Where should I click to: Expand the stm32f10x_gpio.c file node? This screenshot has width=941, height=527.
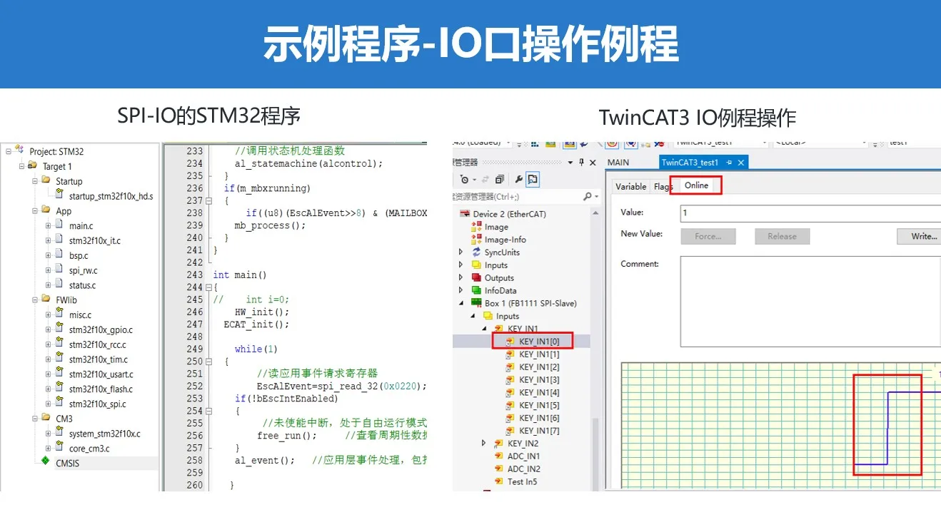pyautogui.click(x=49, y=330)
